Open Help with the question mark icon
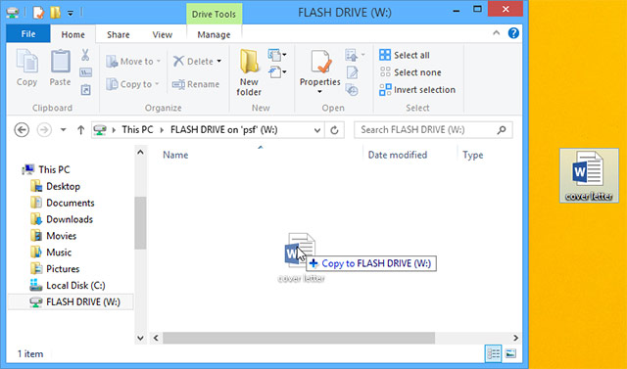Screen dimensions: 627x369 pyautogui.click(x=513, y=33)
